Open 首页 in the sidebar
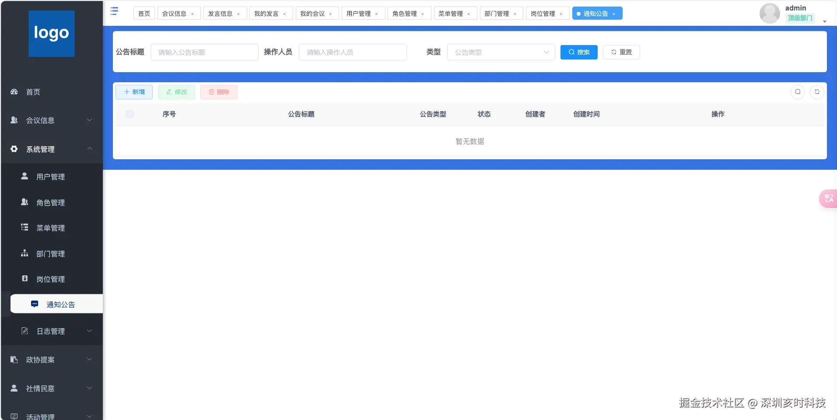This screenshot has height=420, width=837. pyautogui.click(x=52, y=92)
